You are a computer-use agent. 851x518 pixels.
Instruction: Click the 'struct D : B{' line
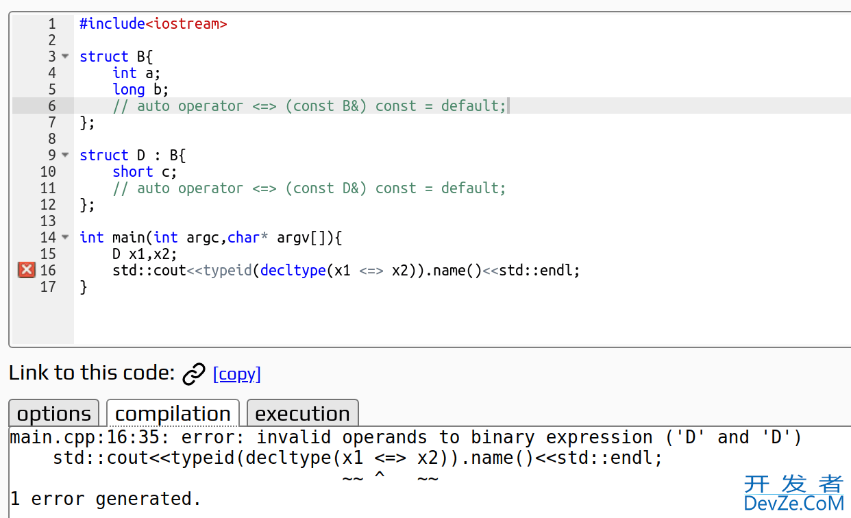tap(132, 155)
